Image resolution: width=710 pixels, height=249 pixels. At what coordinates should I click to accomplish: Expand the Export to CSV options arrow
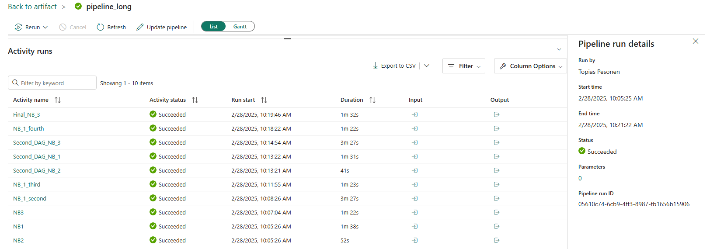click(427, 66)
